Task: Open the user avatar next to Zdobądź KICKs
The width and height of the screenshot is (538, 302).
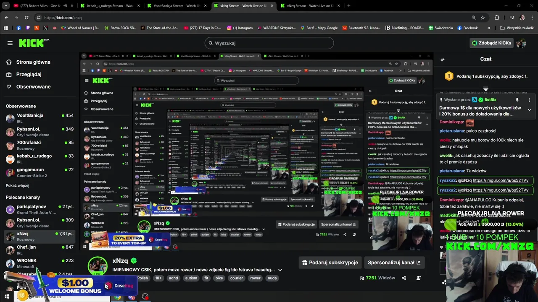Action: tap(521, 43)
